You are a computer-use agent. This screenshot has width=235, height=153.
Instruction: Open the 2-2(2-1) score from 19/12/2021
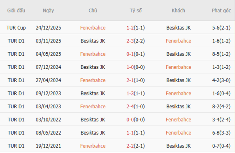(136, 146)
